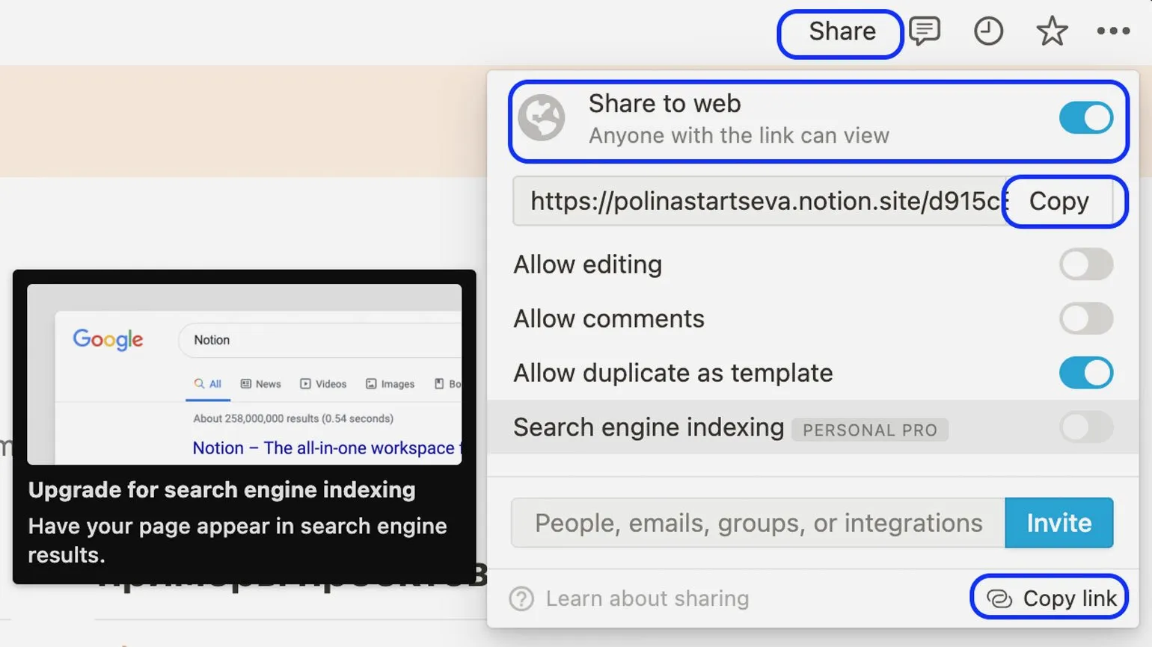Viewport: 1152px width, 647px height.
Task: Toggle Search engine indexing switch
Action: [1085, 427]
